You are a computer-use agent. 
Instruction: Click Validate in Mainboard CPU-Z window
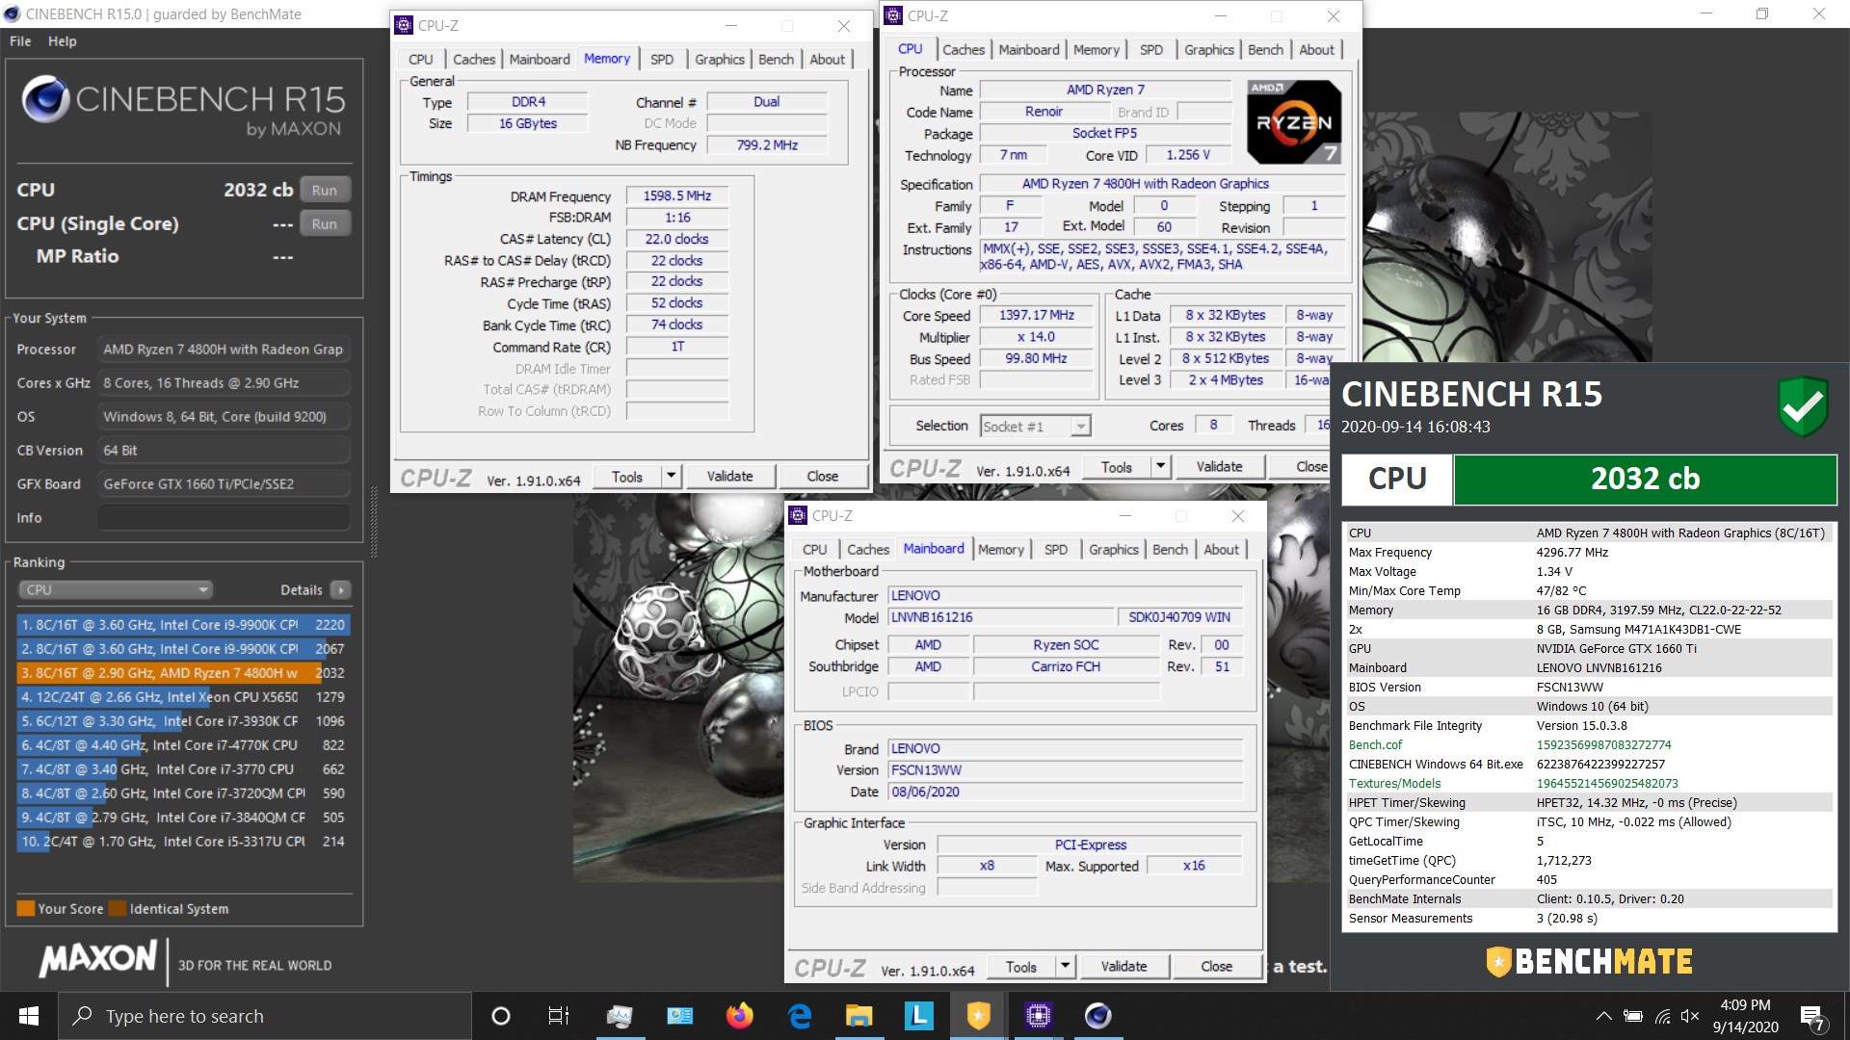(x=1123, y=966)
